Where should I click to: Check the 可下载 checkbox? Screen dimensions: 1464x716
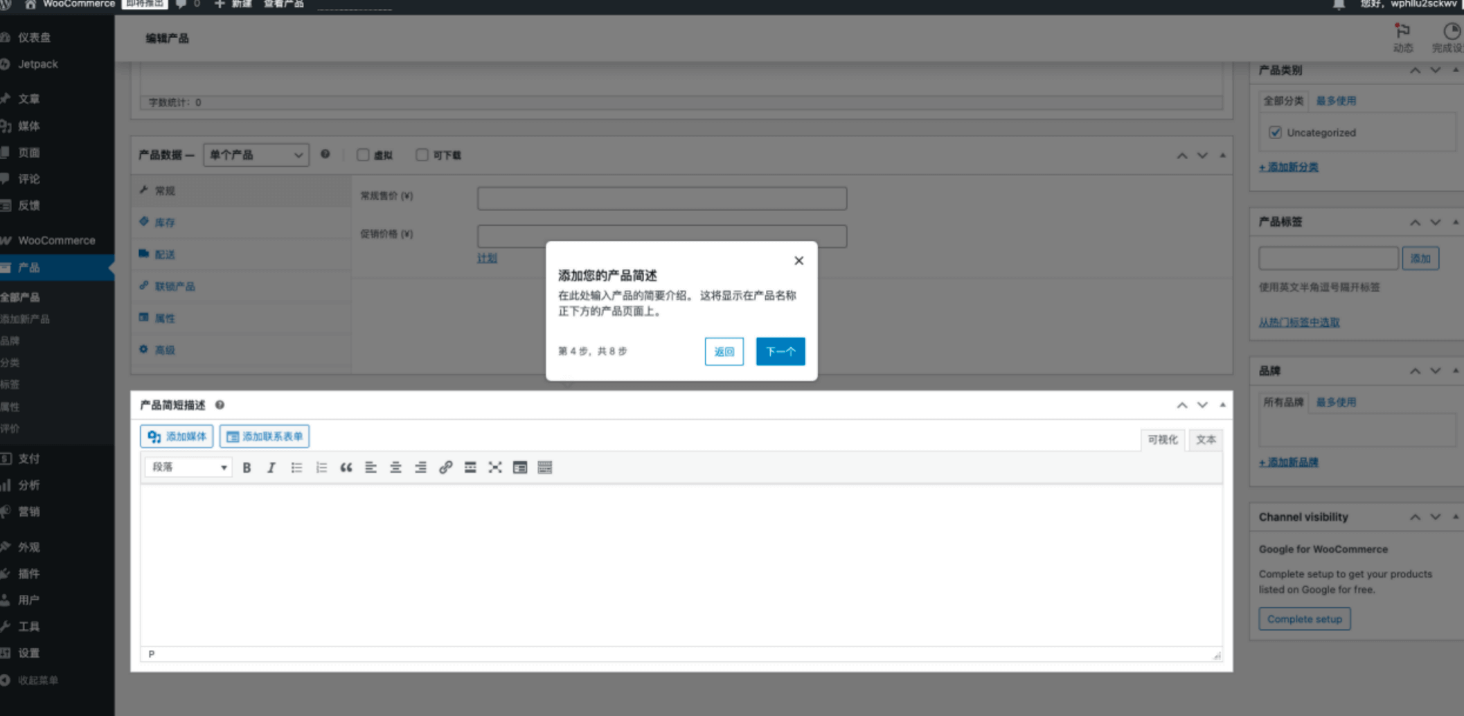[422, 155]
